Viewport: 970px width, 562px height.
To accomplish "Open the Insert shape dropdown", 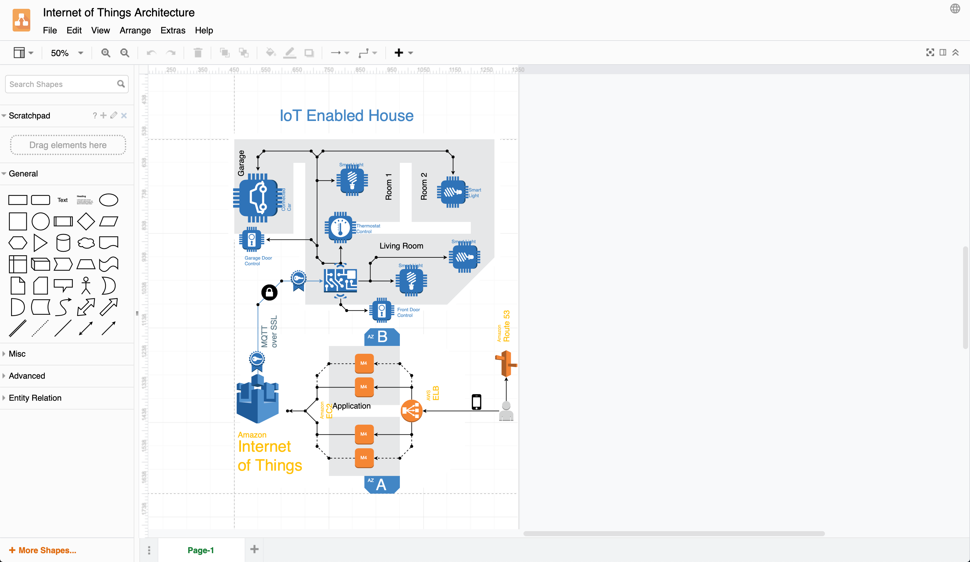I will 410,53.
